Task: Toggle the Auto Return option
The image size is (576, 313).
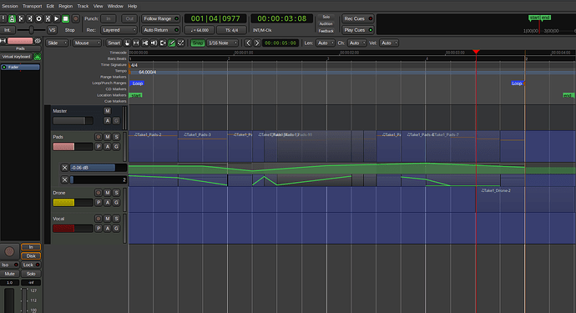Action: pyautogui.click(x=160, y=30)
